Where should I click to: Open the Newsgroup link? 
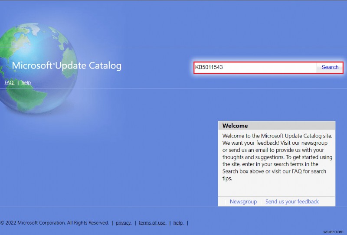point(243,202)
